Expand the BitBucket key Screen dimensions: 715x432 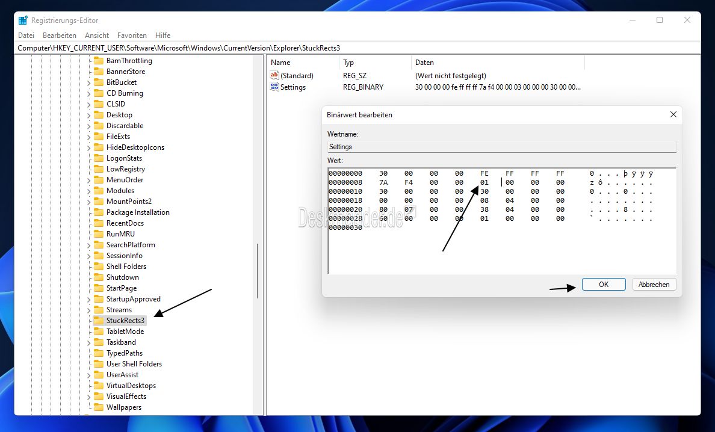coord(88,83)
